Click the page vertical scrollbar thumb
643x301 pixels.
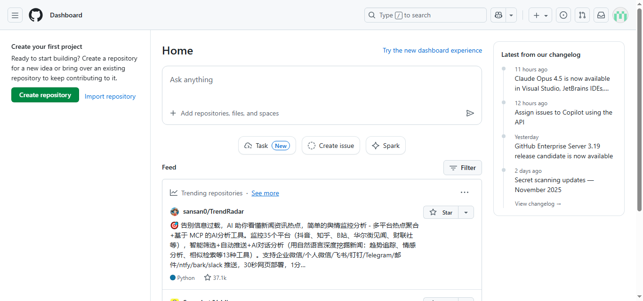640,109
